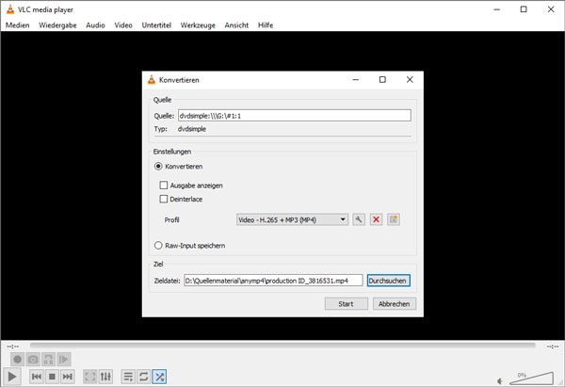Viewport: 565px width, 387px height.
Task: Take a snapshot camera icon
Action: pyautogui.click(x=33, y=360)
